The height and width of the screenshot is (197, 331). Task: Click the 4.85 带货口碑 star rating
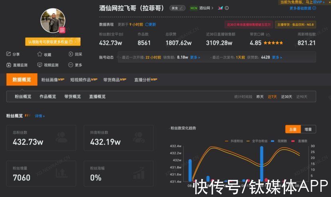pyautogui.click(x=266, y=43)
